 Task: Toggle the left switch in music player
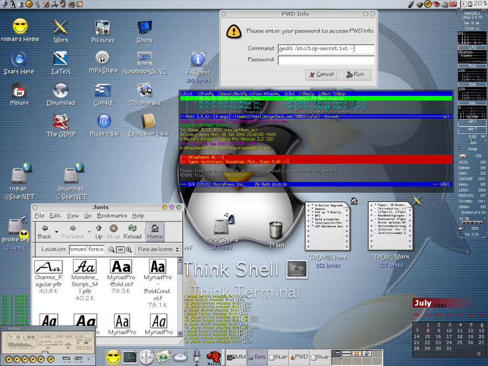[66, 359]
